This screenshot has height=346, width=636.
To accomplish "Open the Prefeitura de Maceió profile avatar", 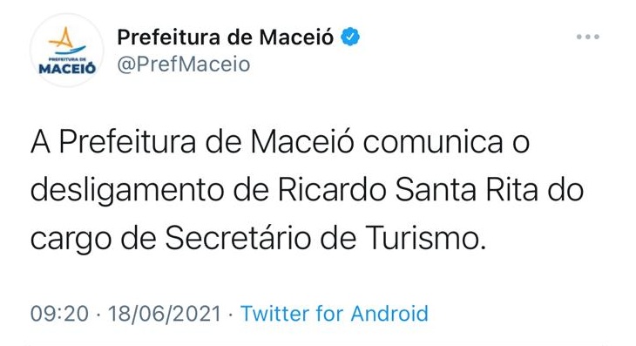I will (x=67, y=50).
